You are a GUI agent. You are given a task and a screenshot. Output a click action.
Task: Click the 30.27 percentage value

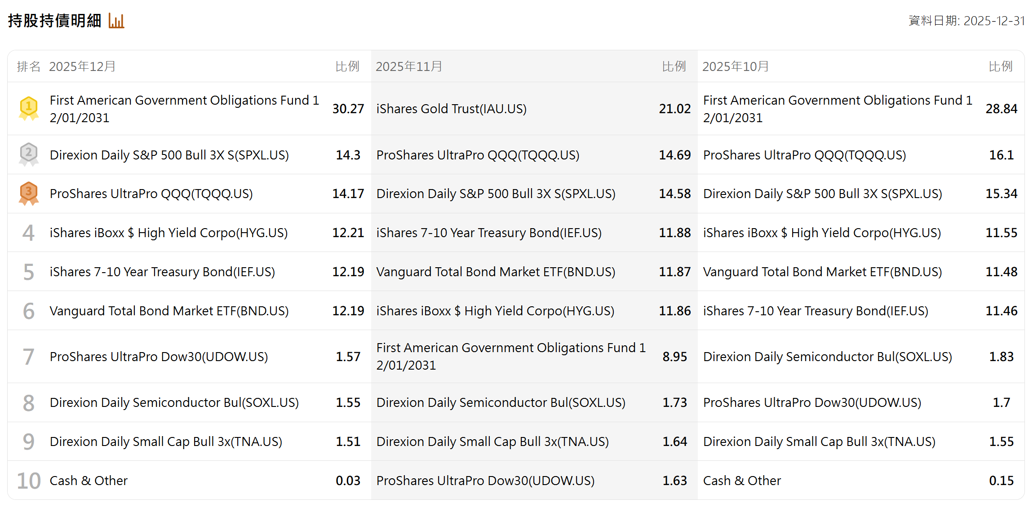coord(348,109)
